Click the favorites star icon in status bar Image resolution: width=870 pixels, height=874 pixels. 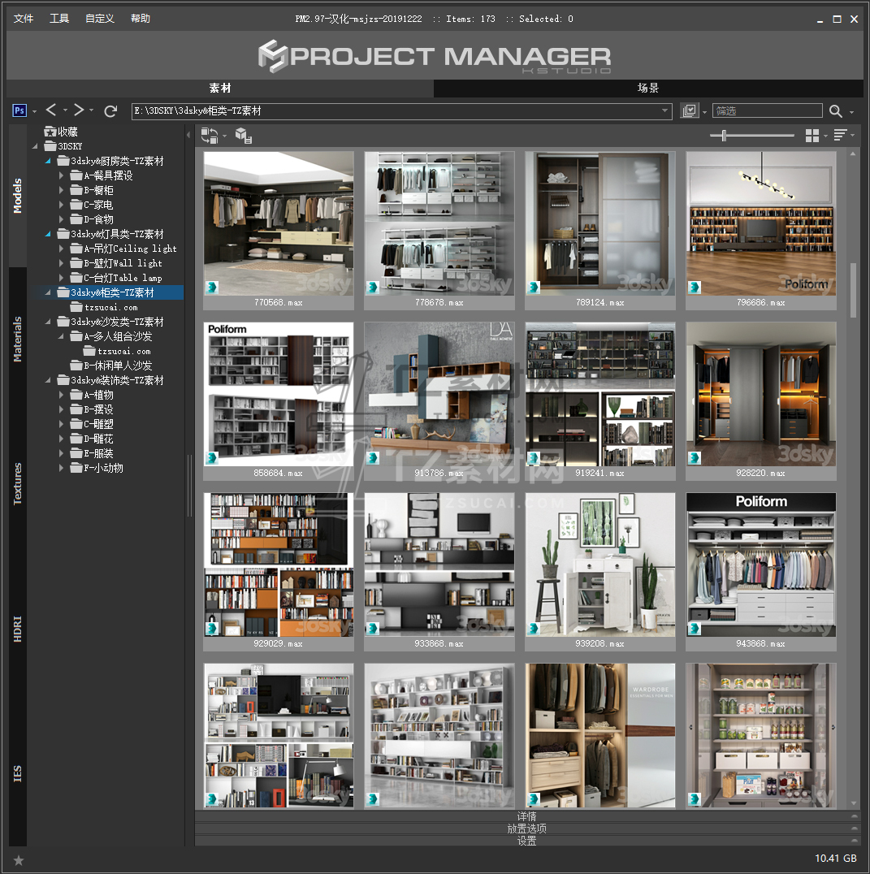(x=19, y=859)
